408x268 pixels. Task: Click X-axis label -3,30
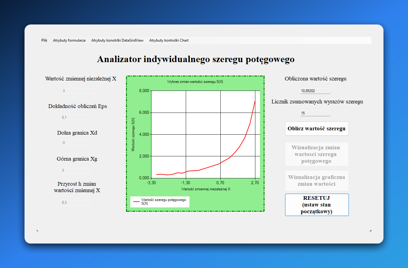[x=151, y=183]
